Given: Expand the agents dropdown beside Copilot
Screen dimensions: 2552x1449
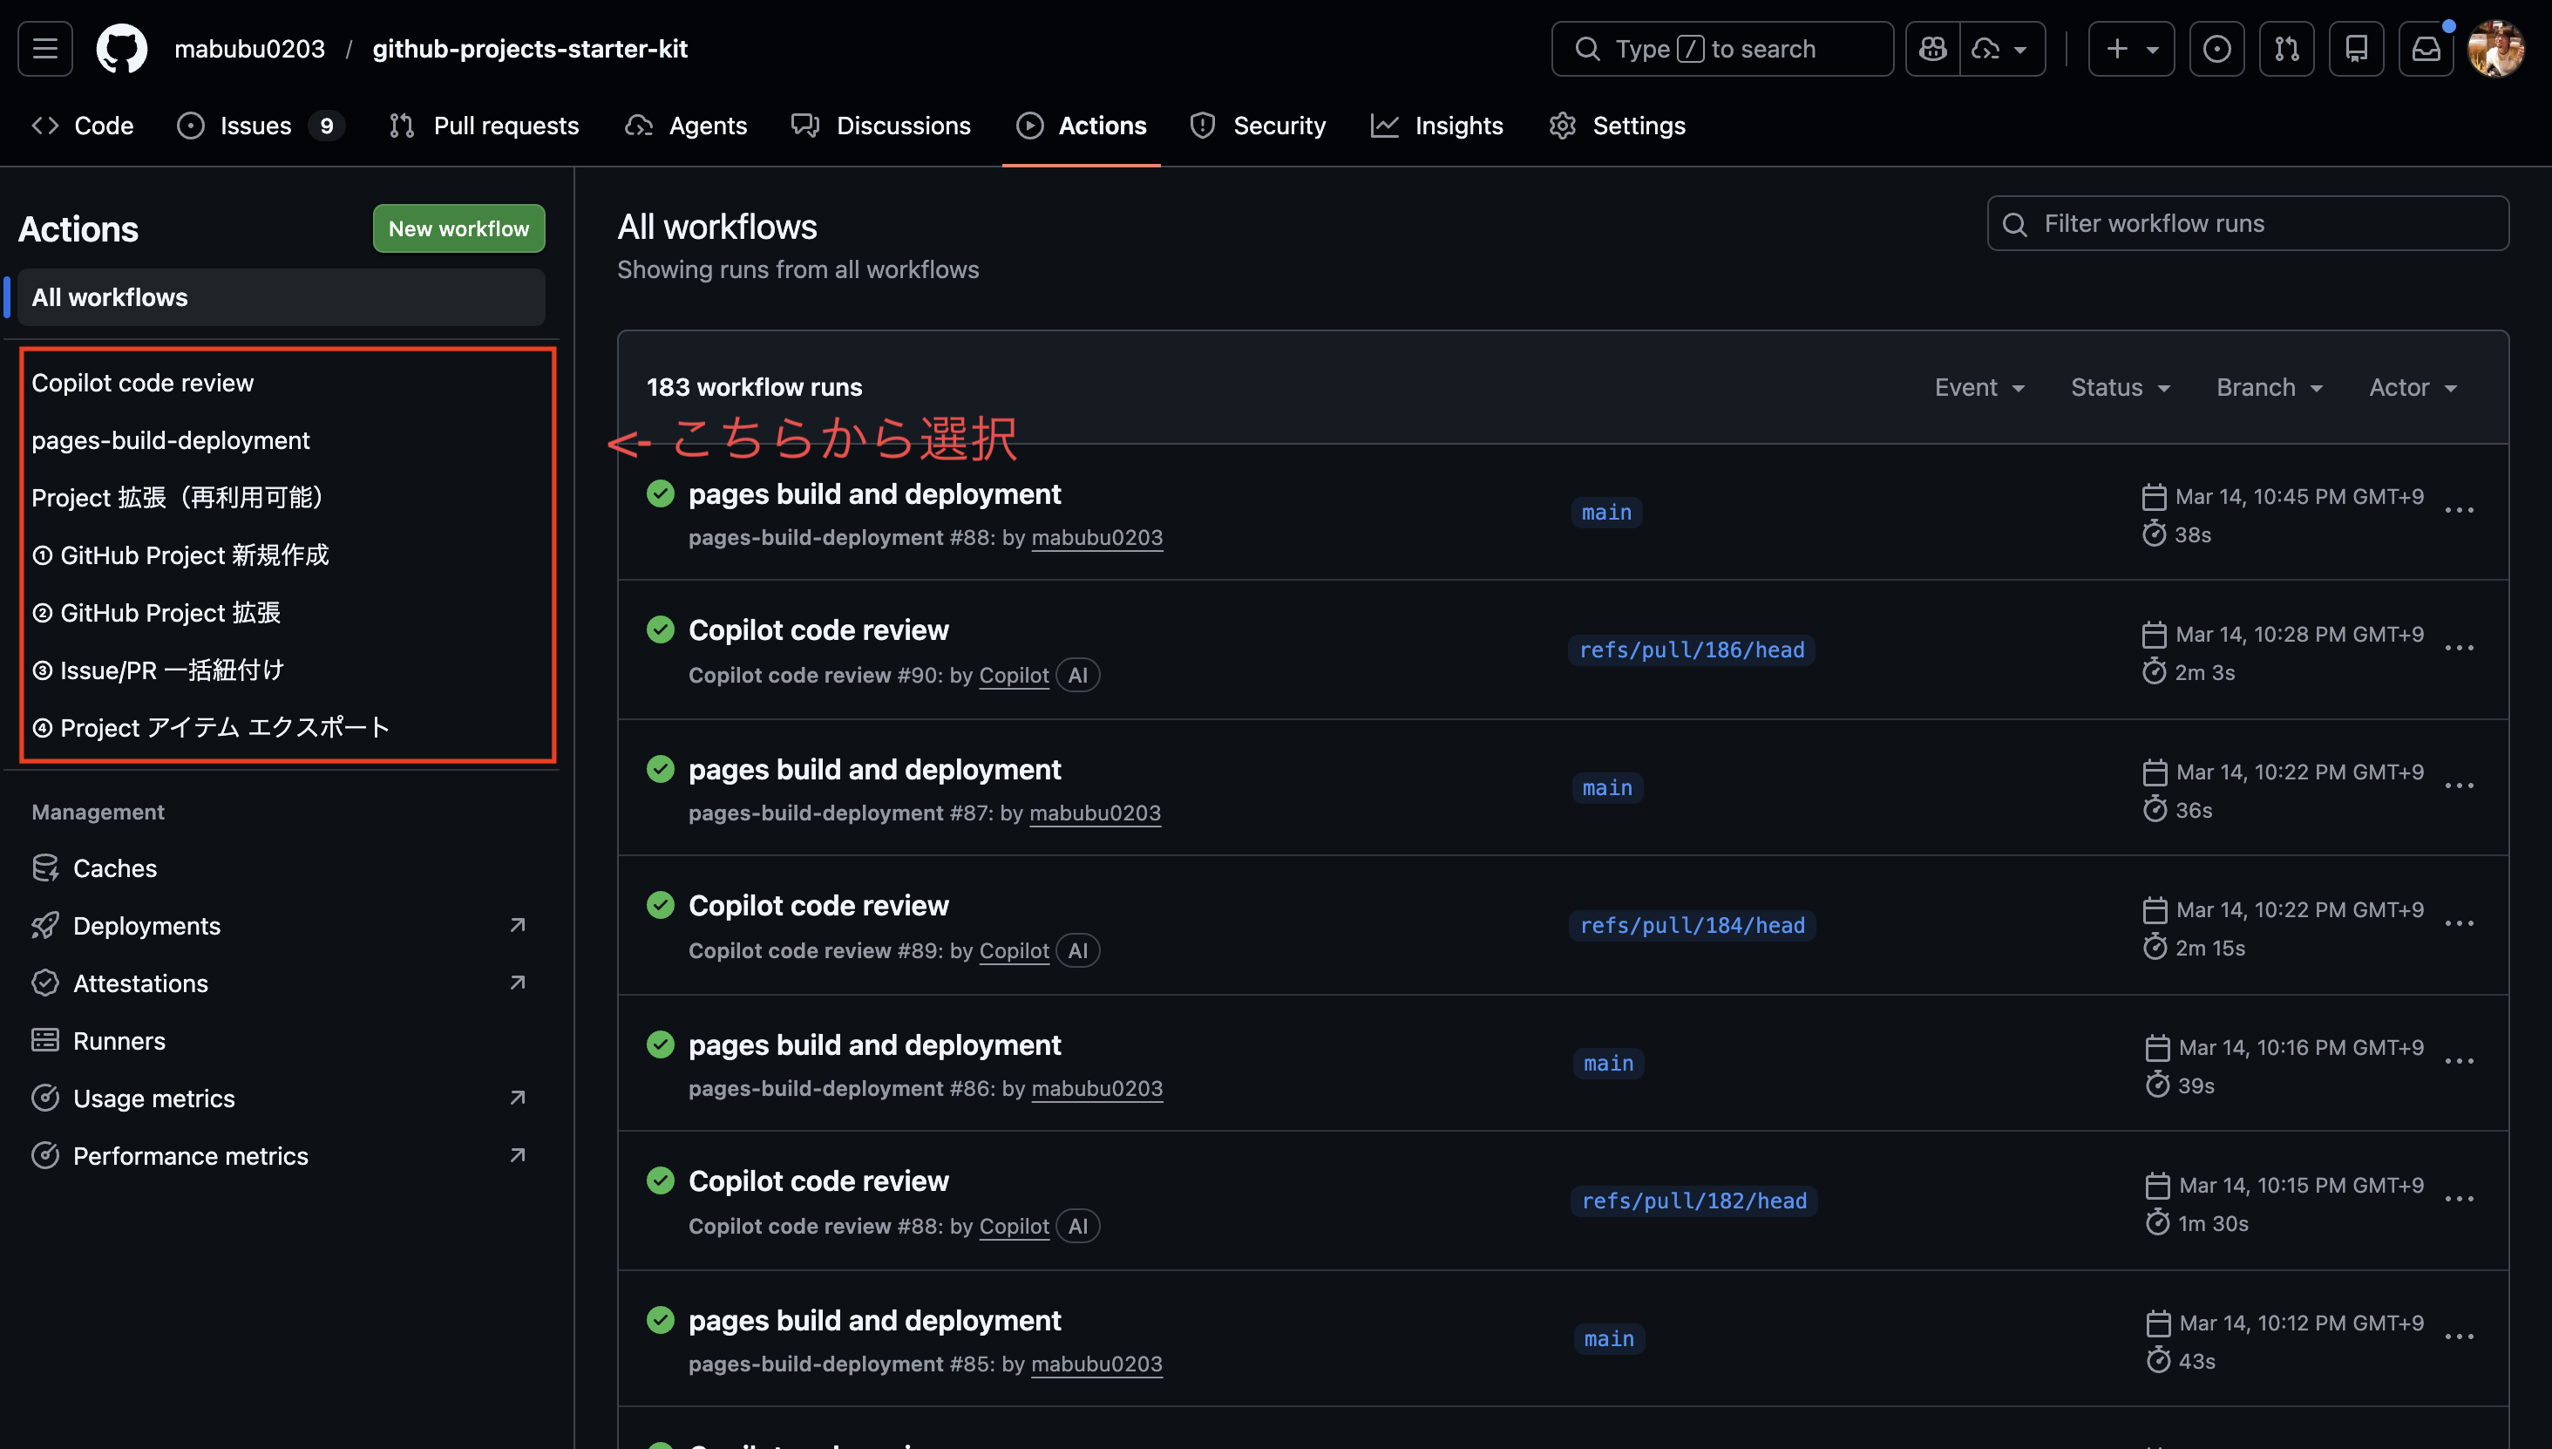Looking at the screenshot, I should [2002, 49].
